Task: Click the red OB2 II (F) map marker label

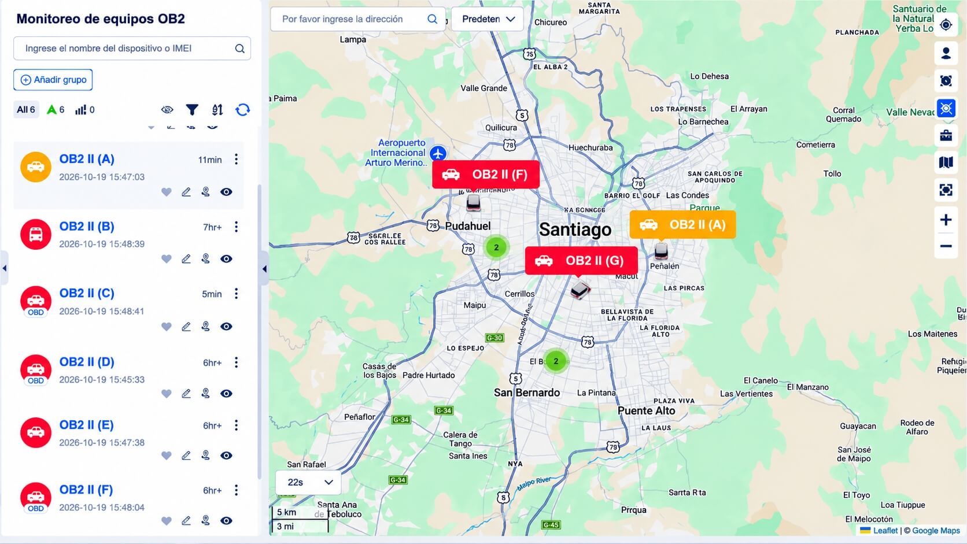Action: coord(486,175)
